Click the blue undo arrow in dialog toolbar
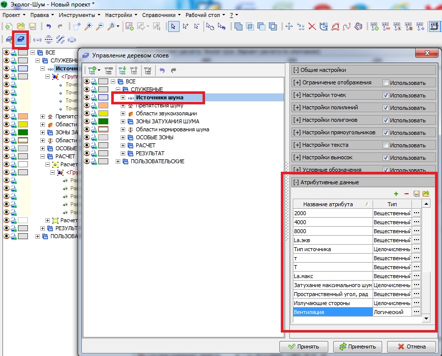The width and height of the screenshot is (442, 356). point(162,70)
